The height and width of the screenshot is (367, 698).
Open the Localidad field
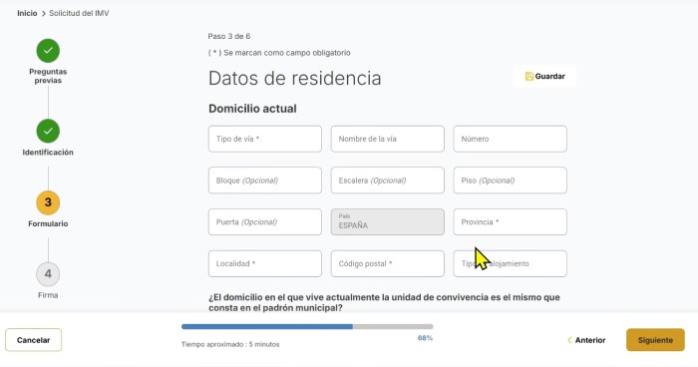pyautogui.click(x=265, y=263)
